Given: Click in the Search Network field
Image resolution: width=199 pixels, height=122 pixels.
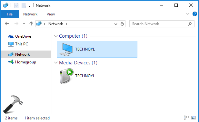Looking at the screenshot, I should pyautogui.click(x=159, y=24).
